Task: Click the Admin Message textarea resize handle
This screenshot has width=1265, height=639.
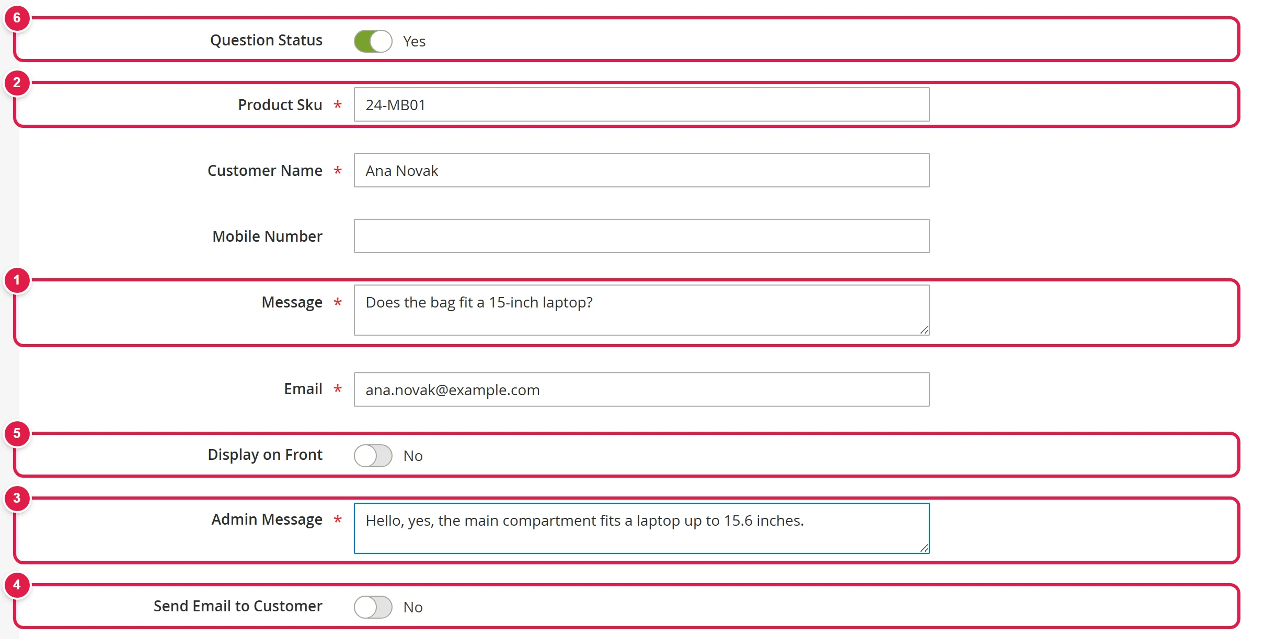Action: pyautogui.click(x=924, y=548)
